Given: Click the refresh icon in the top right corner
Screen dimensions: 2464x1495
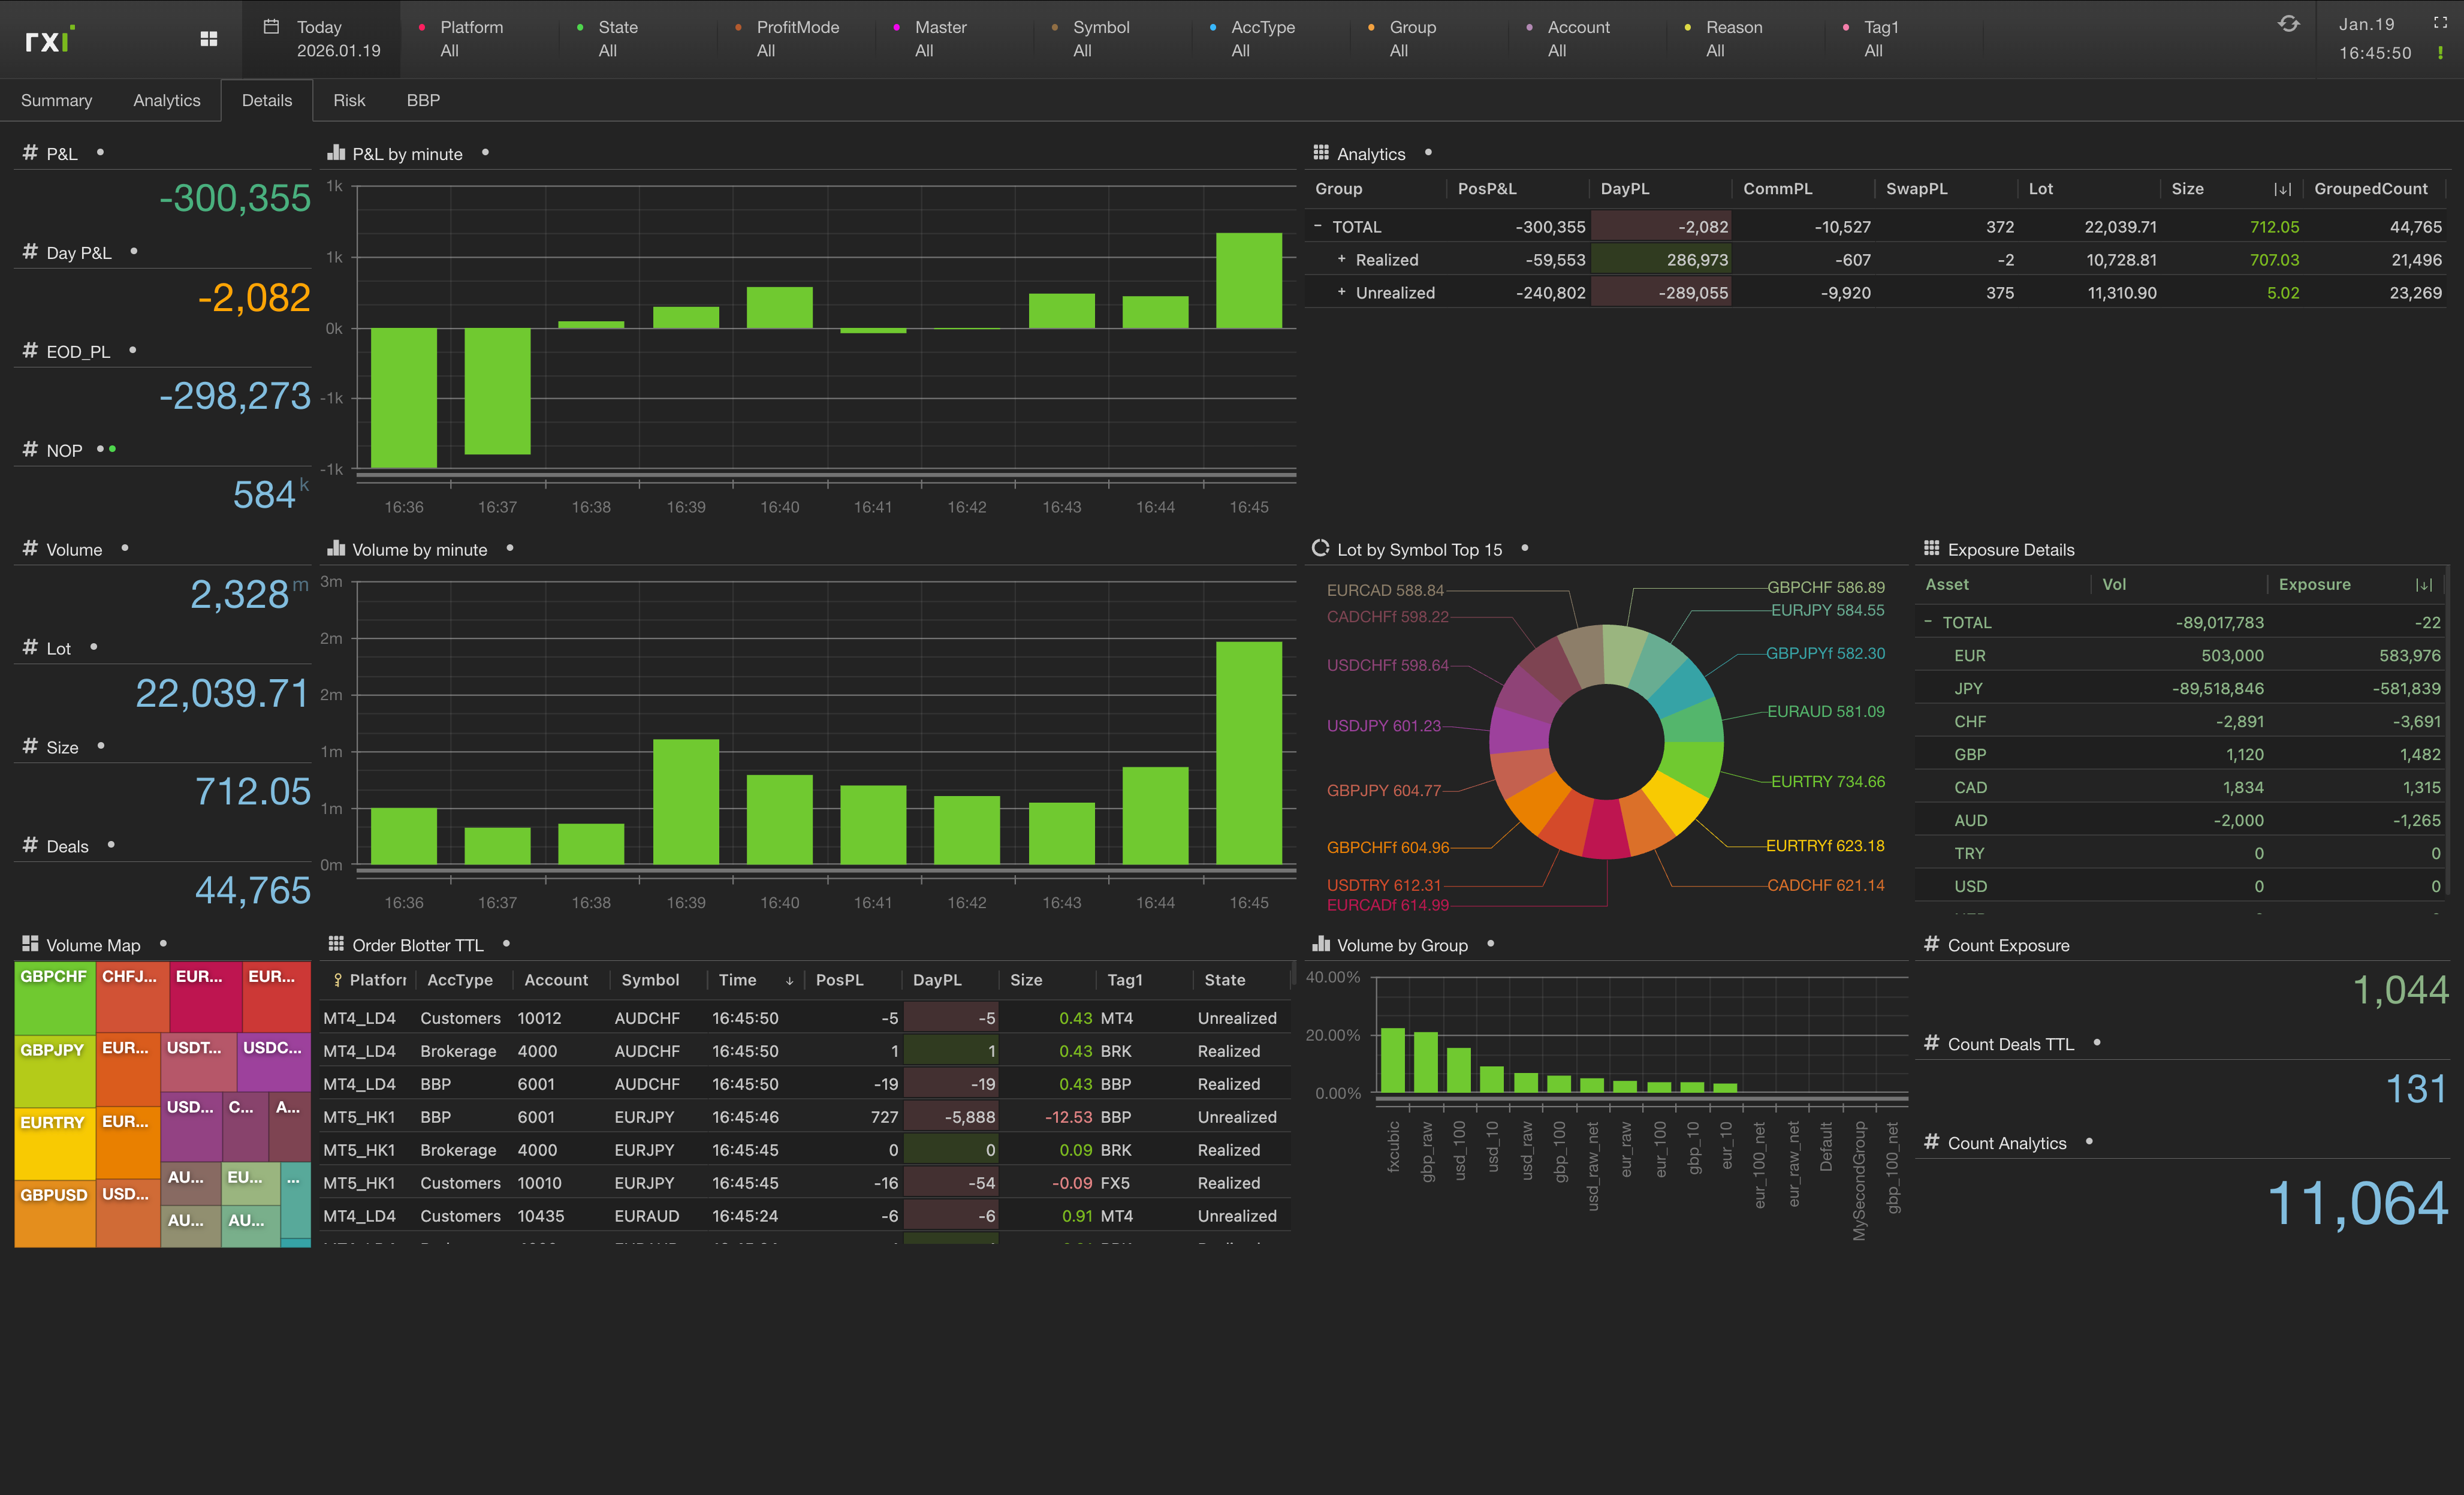Looking at the screenshot, I should tap(2290, 24).
